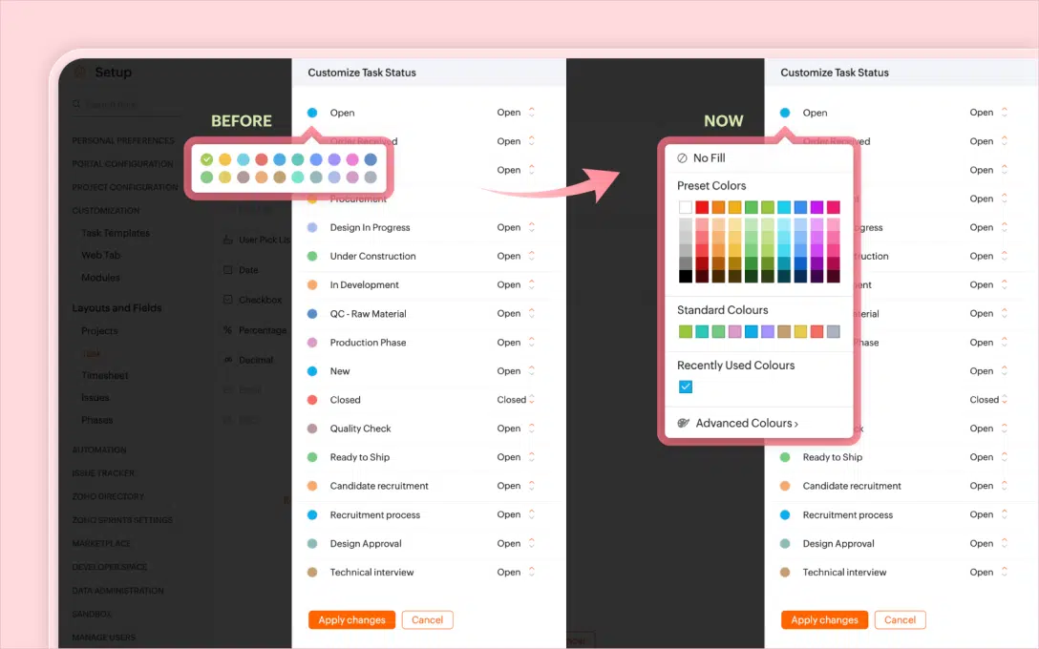The image size is (1039, 649).
Task: Click the right Cancel button
Action: pos(900,619)
